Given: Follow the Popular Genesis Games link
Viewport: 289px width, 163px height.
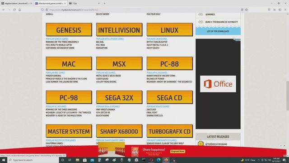Looking at the screenshot, I should [x=57, y=39].
